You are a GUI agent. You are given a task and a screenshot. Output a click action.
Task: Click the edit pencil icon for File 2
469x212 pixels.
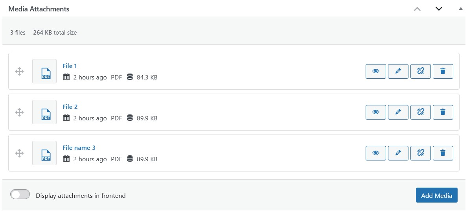[398, 112]
